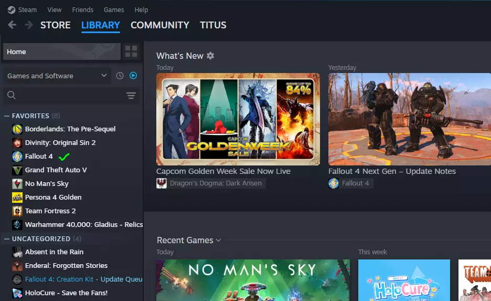Collapse the FAVORITES category
This screenshot has height=301, width=491.
[x=7, y=116]
